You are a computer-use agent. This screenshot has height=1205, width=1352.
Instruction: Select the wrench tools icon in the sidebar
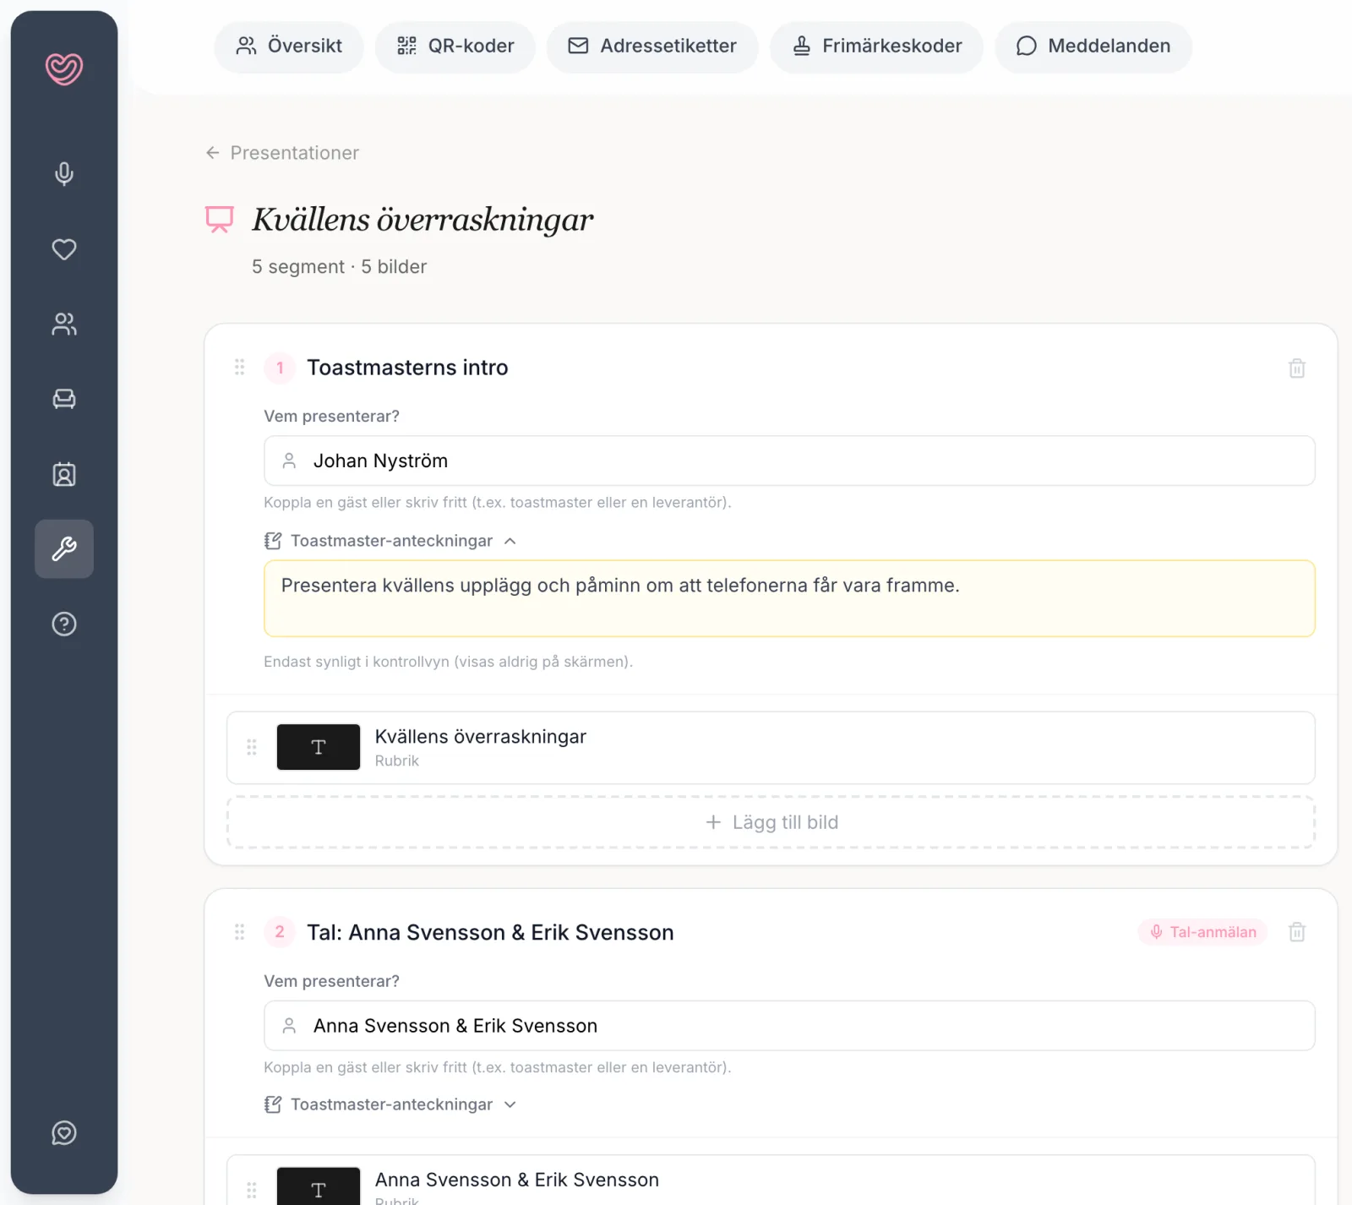(x=64, y=549)
